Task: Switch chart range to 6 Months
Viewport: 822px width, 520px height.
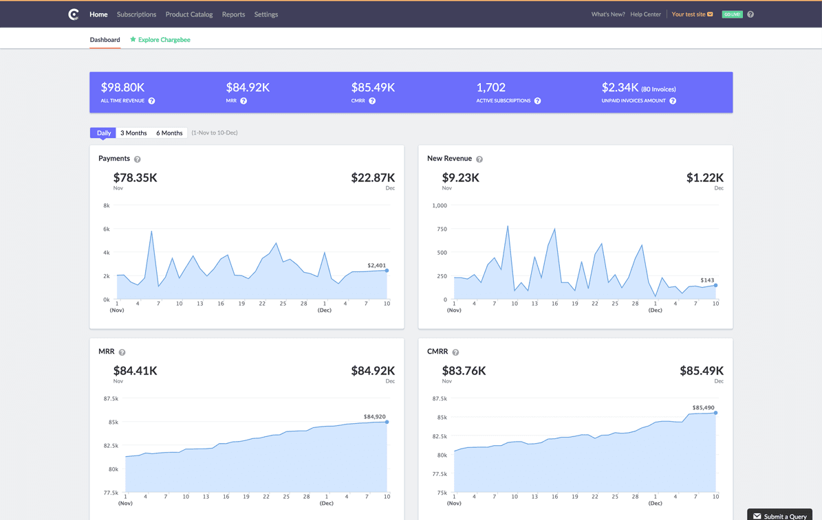Action: click(x=169, y=133)
